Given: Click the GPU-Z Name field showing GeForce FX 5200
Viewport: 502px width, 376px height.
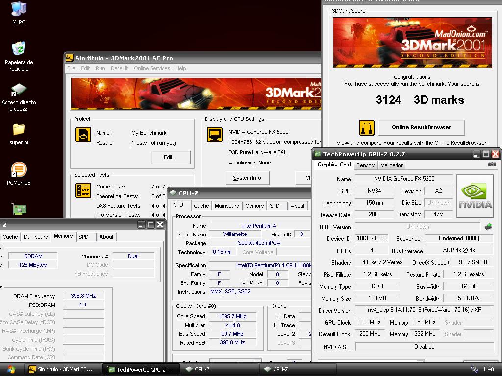Looking at the screenshot, I should (404, 179).
